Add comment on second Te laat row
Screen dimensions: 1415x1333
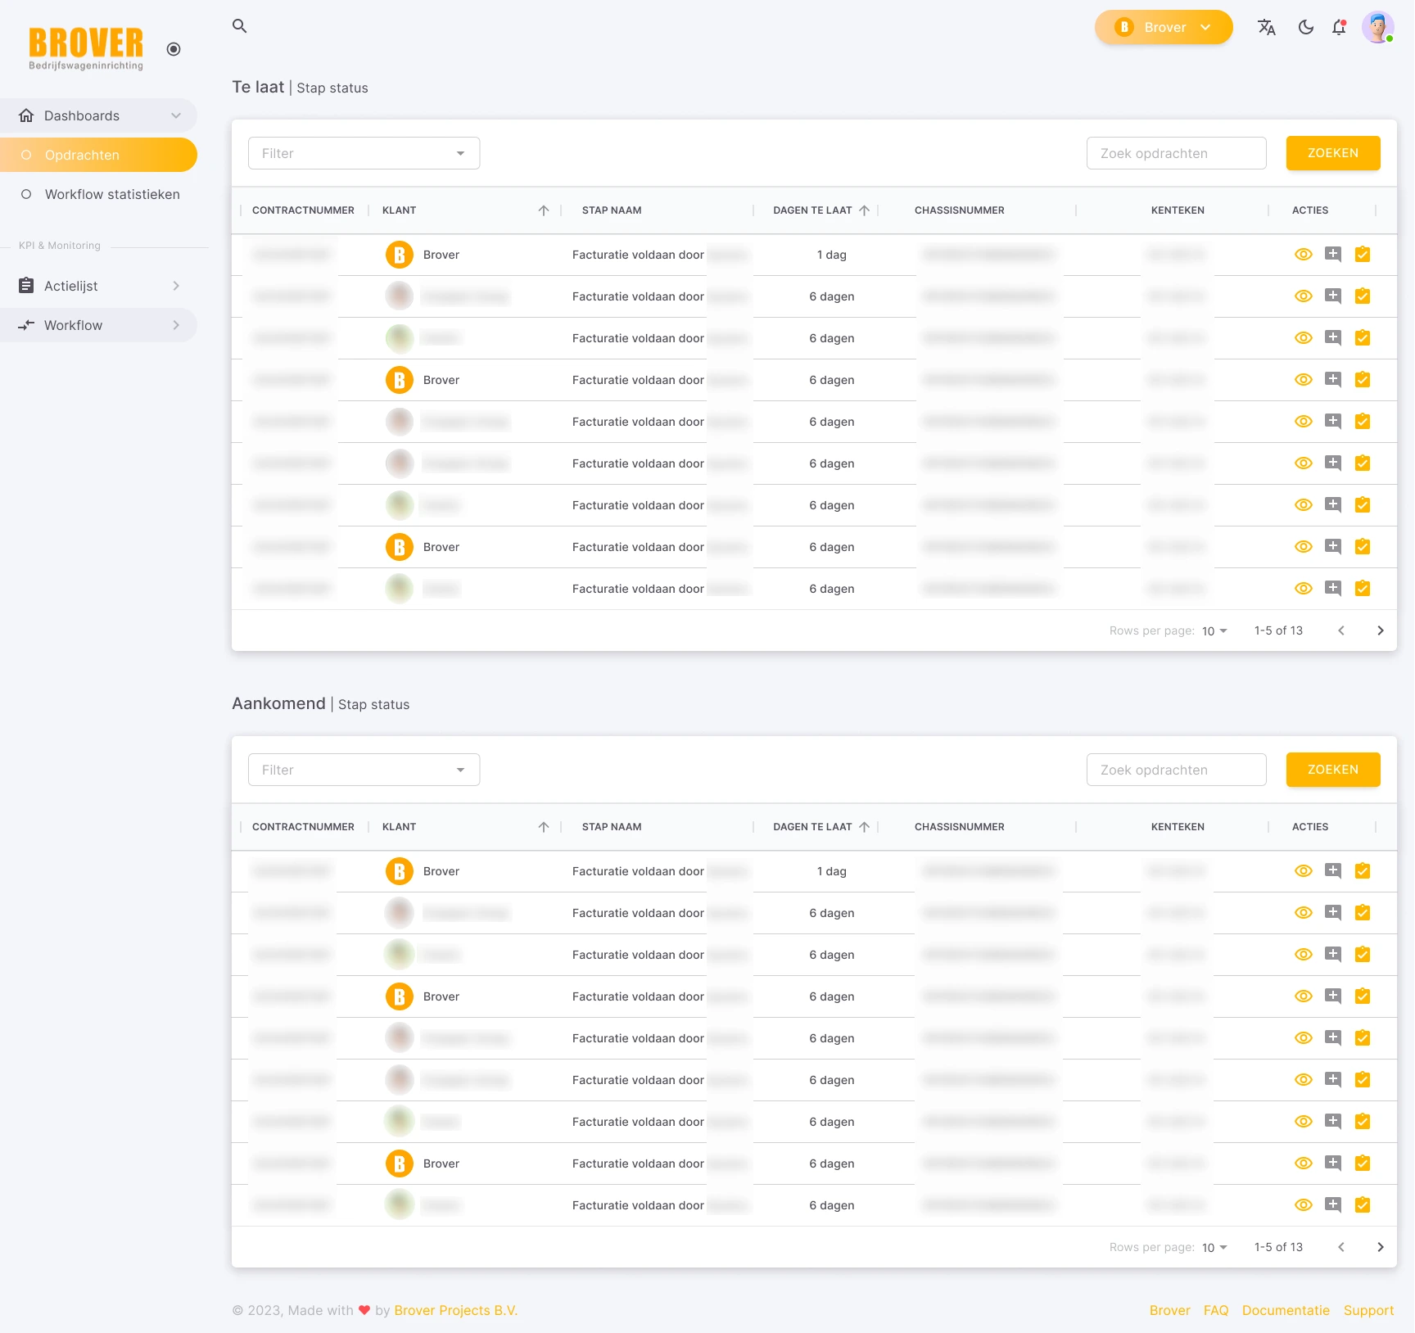coord(1333,296)
